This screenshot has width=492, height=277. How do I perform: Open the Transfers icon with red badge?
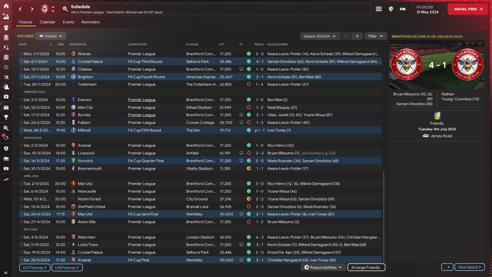tap(6, 138)
